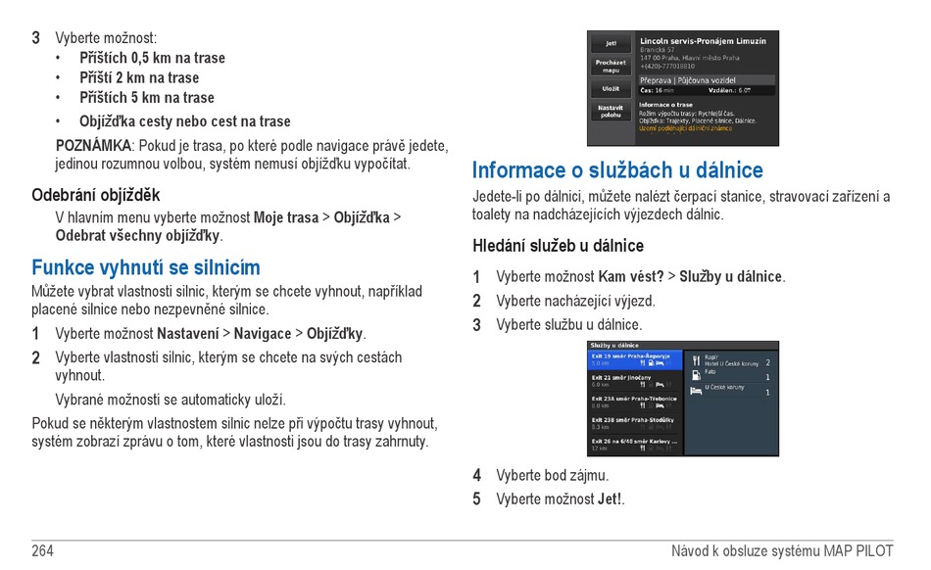Click subheading Odebrání objížděk

96,195
